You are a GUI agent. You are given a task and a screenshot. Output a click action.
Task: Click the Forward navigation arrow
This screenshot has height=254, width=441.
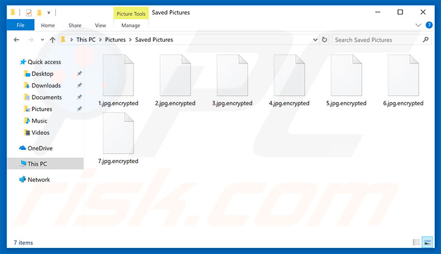click(30, 40)
